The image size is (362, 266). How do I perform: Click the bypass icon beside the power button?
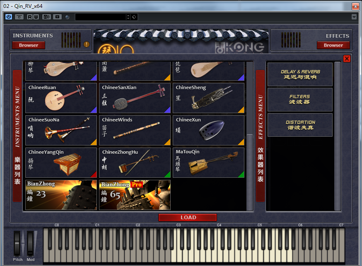[19, 17]
